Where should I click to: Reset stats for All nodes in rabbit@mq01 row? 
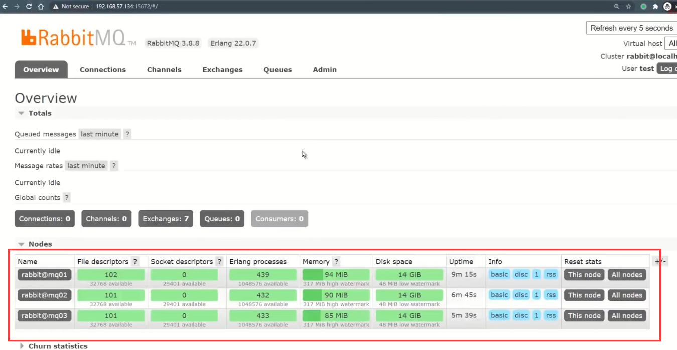point(627,275)
